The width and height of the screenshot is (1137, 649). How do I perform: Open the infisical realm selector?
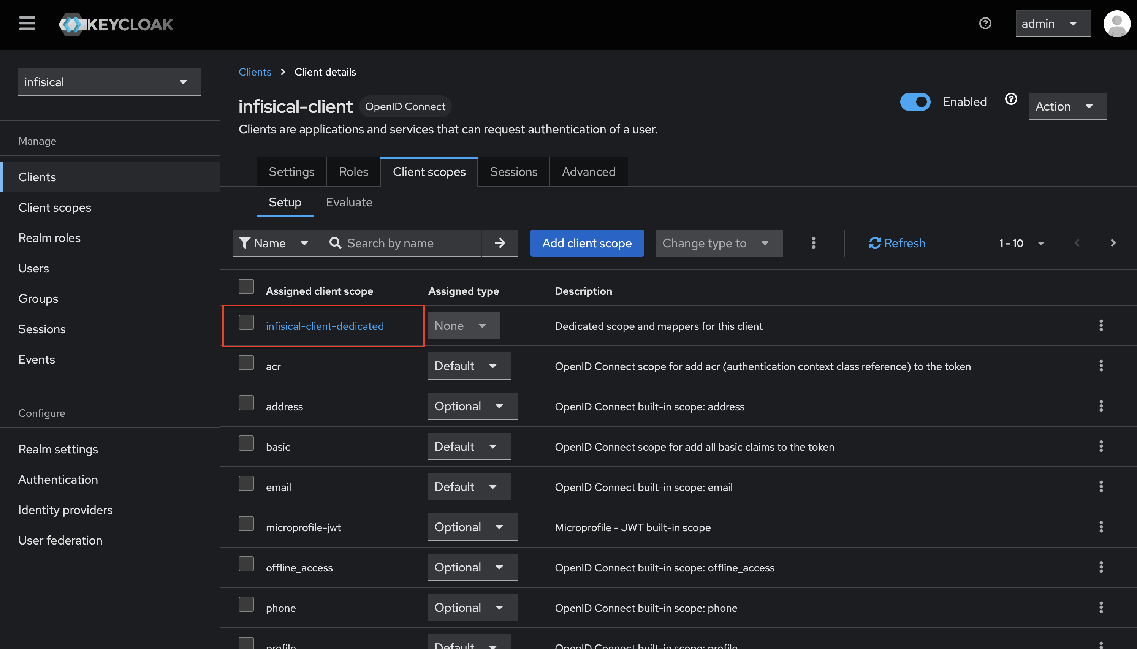tap(110, 82)
